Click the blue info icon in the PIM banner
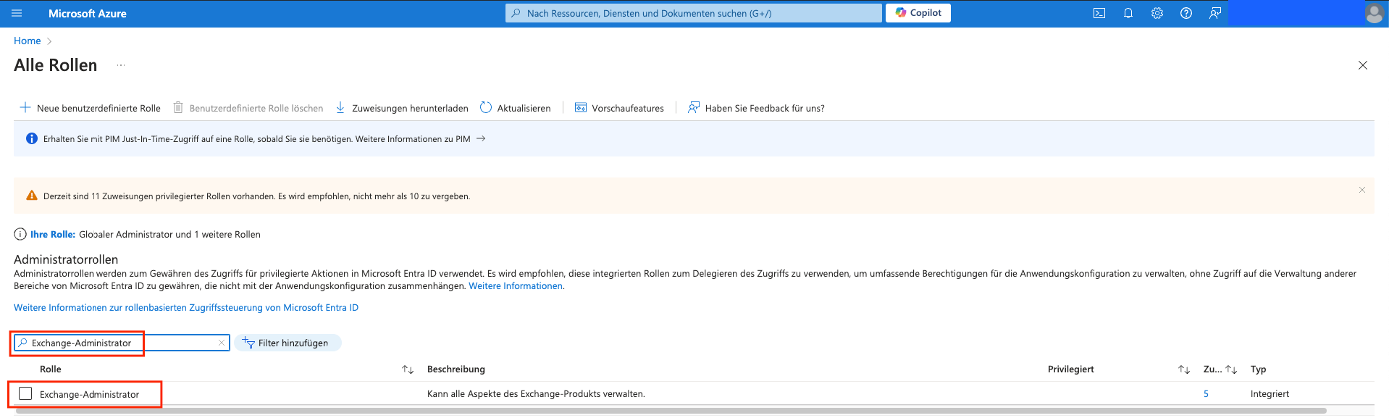Screen dimensions: 1389x418 [x=32, y=138]
